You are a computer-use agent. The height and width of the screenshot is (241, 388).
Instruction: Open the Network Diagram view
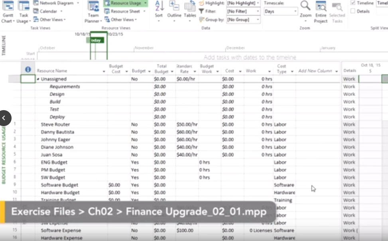(56, 3)
